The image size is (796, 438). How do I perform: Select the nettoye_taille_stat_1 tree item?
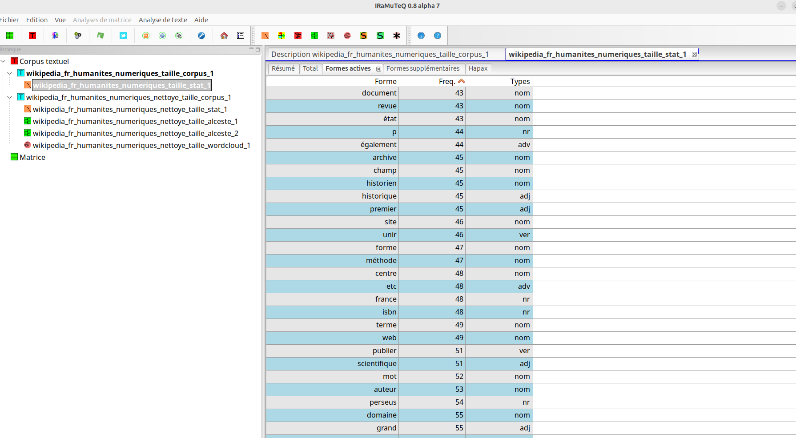130,109
